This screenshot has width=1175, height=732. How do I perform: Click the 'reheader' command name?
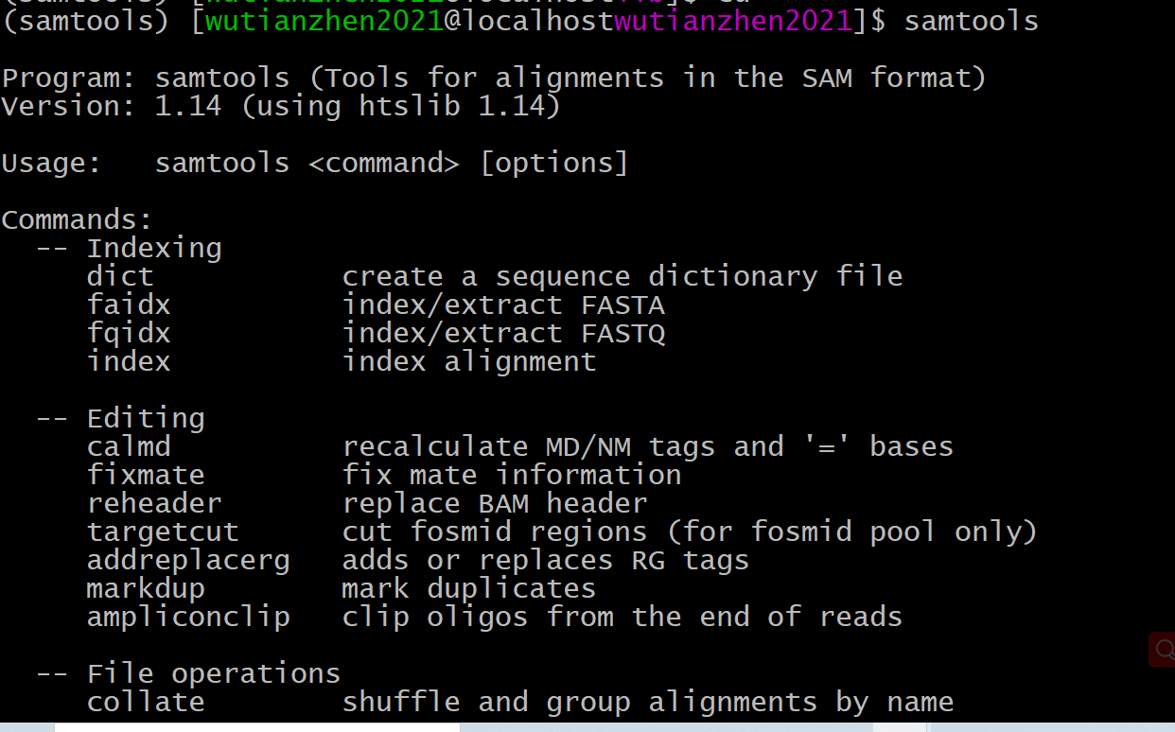(x=154, y=503)
